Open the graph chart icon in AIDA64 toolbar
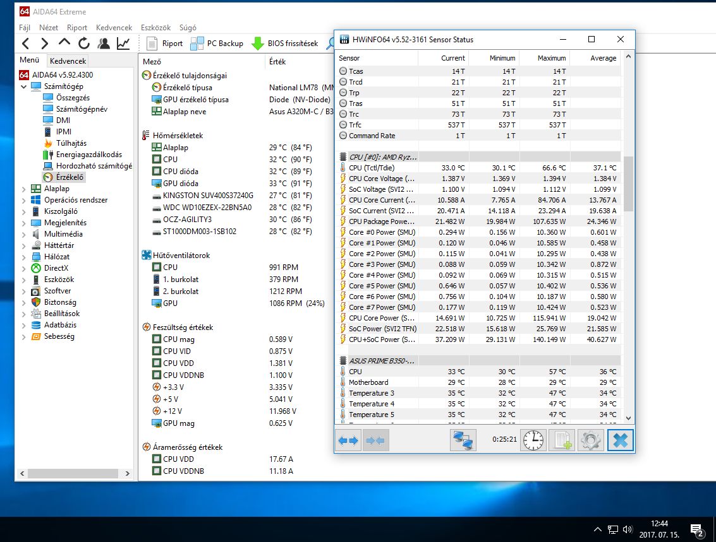 coord(123,44)
